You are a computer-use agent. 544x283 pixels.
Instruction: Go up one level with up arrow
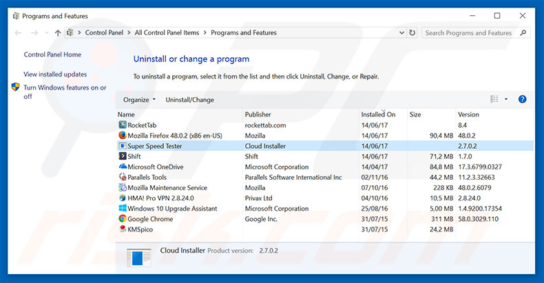(x=57, y=32)
